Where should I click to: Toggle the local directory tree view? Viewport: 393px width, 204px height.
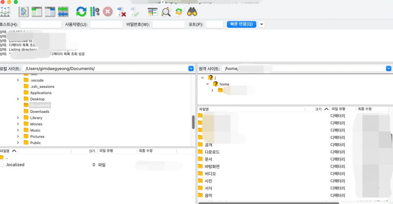(x=37, y=12)
